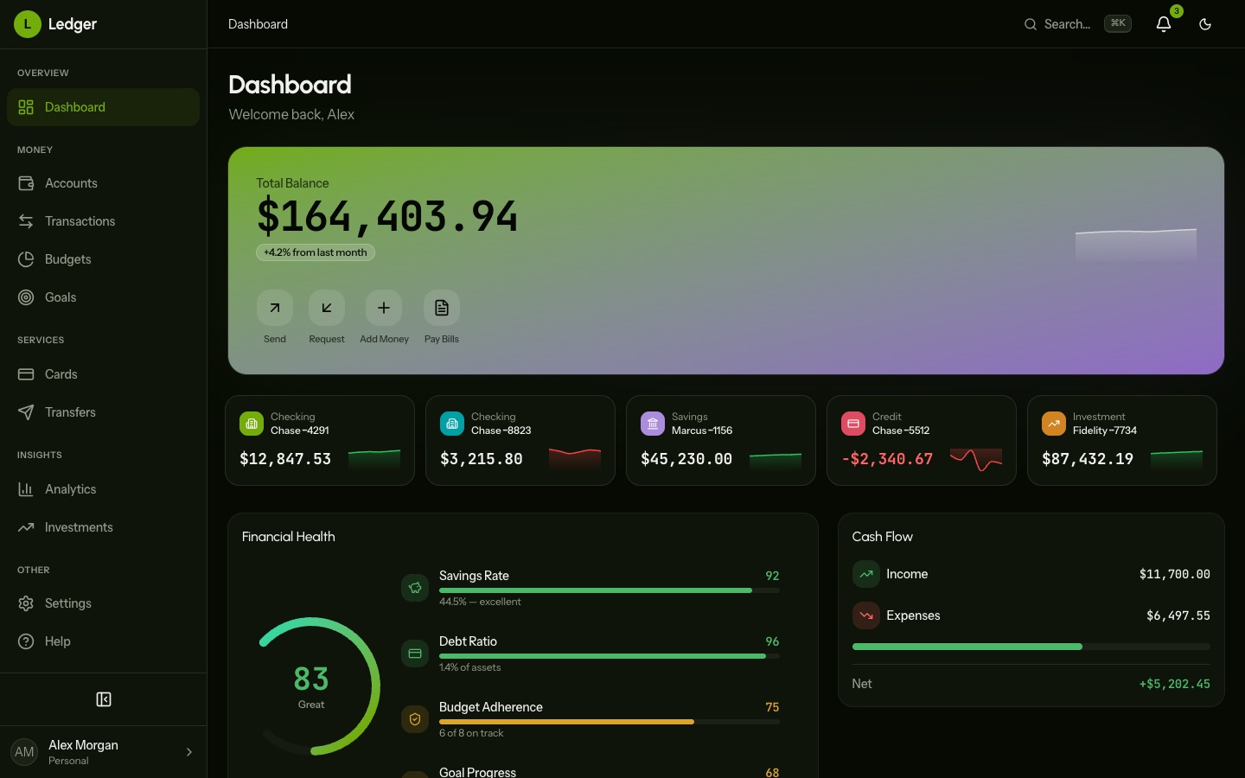View Analytics under Insights
1245x778 pixels.
click(104, 489)
